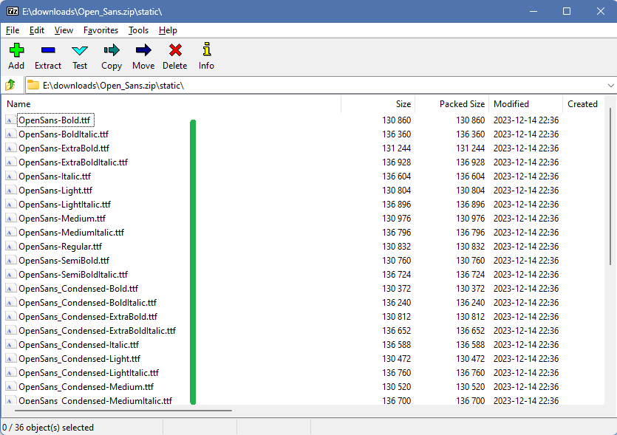617x435 pixels.
Task: Expand the address bar path dropdown
Action: coord(610,86)
